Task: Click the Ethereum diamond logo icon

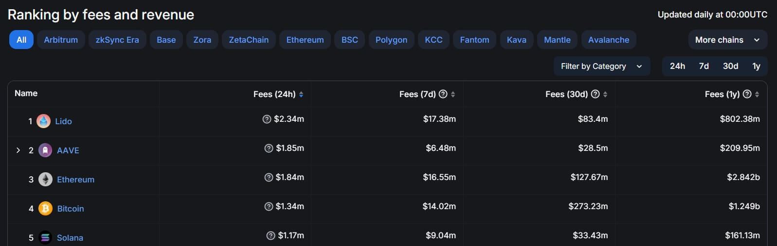Action: [45, 180]
